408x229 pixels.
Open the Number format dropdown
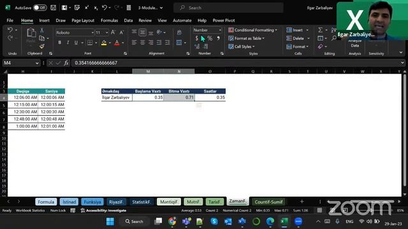point(220,30)
